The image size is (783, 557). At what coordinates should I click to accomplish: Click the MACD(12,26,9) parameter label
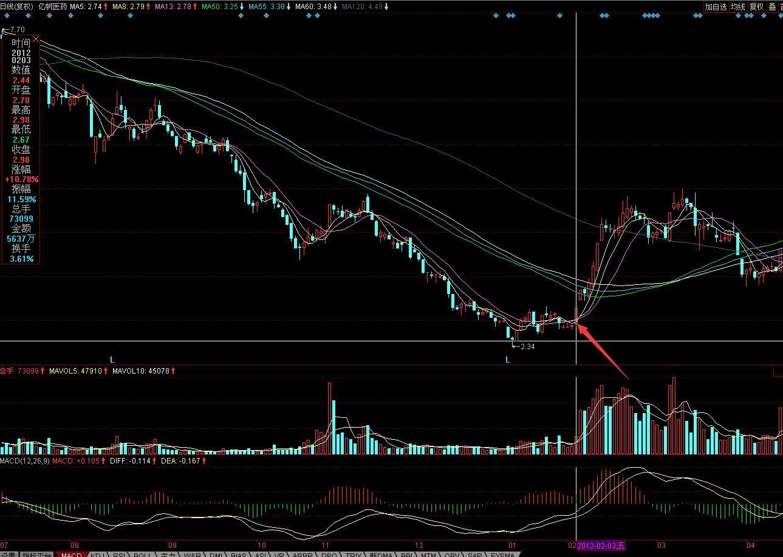[x=24, y=461]
